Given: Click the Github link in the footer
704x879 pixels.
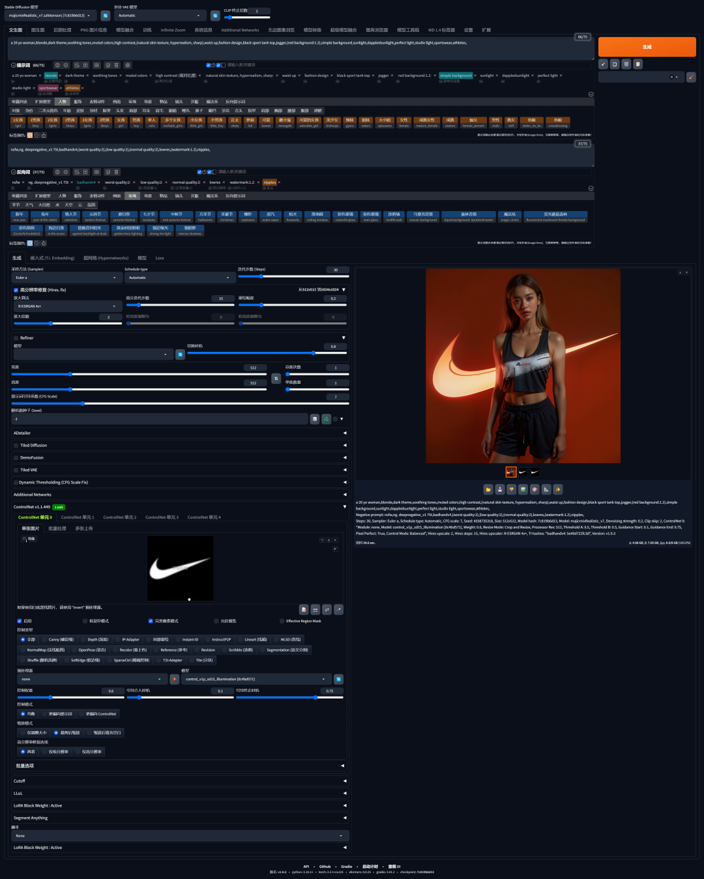Looking at the screenshot, I should point(325,867).
